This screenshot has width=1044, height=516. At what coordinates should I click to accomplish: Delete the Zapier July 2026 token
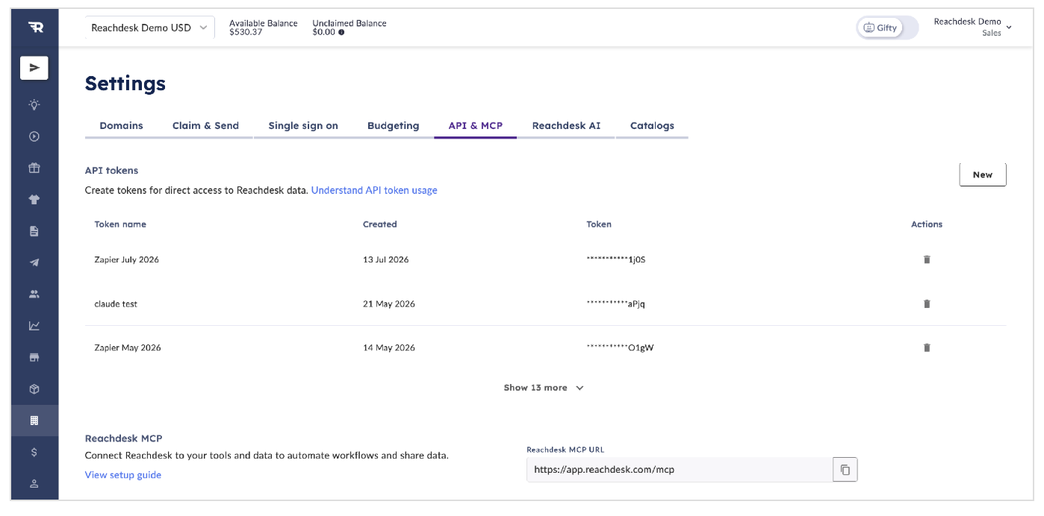[927, 259]
